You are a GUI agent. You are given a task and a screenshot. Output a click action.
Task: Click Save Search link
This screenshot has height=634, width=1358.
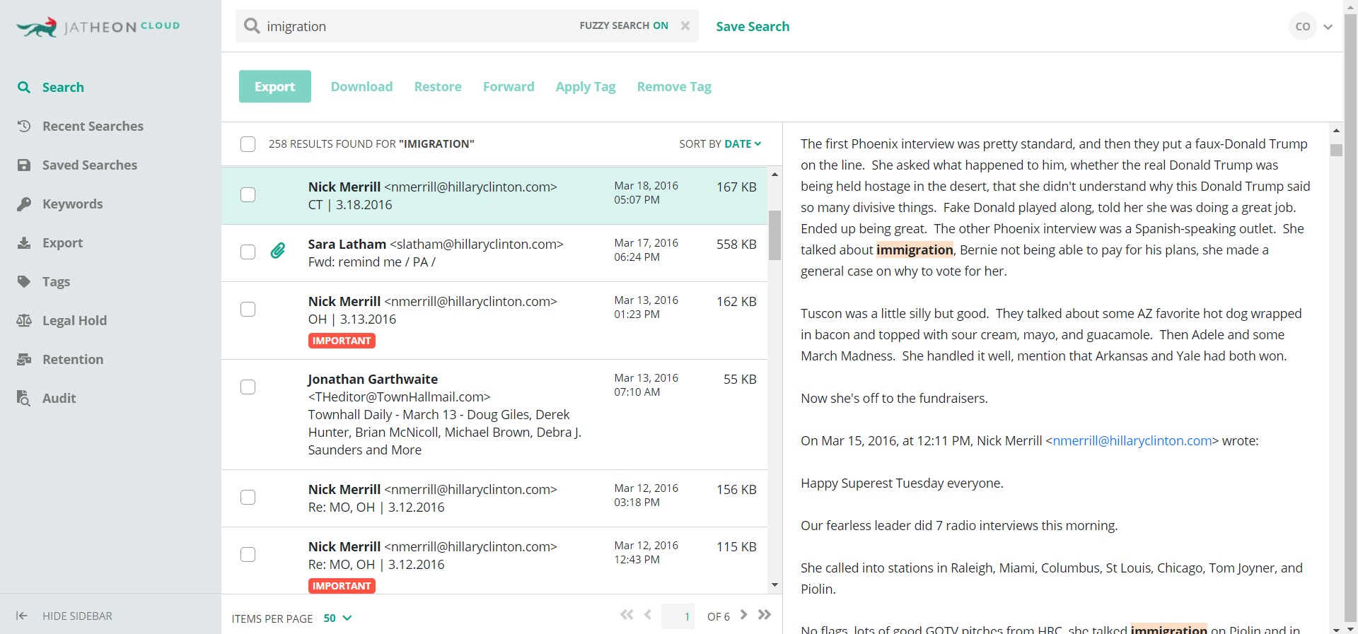(x=753, y=26)
